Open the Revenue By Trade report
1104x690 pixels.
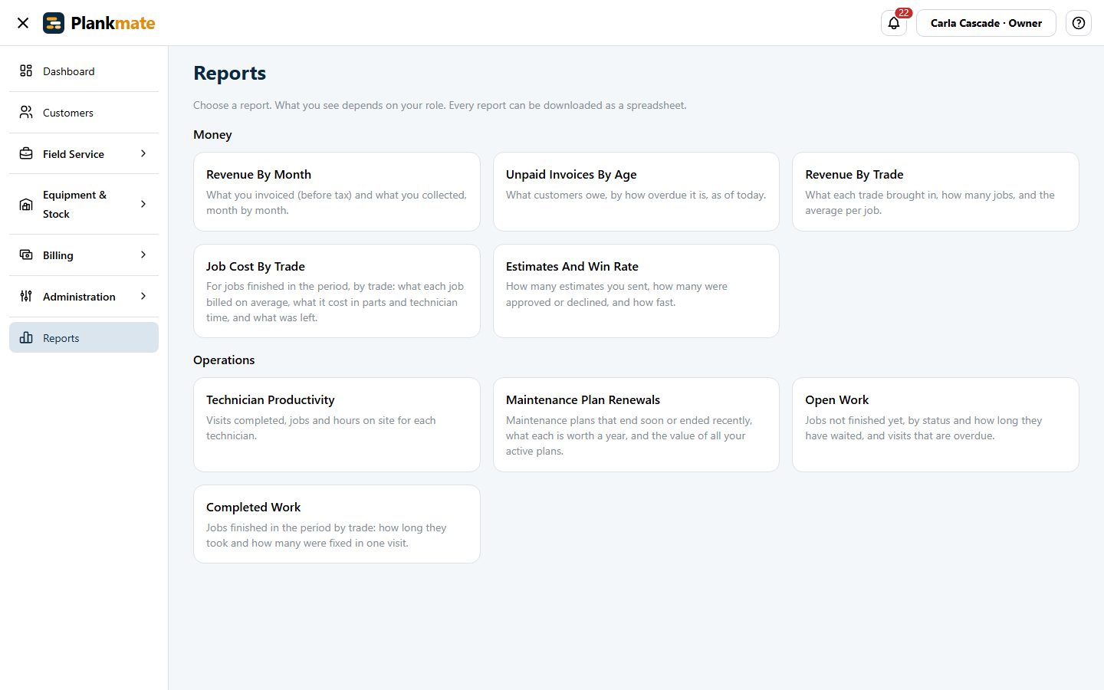[935, 192]
